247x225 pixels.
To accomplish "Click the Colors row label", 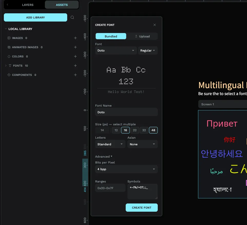I will click(x=18, y=56).
